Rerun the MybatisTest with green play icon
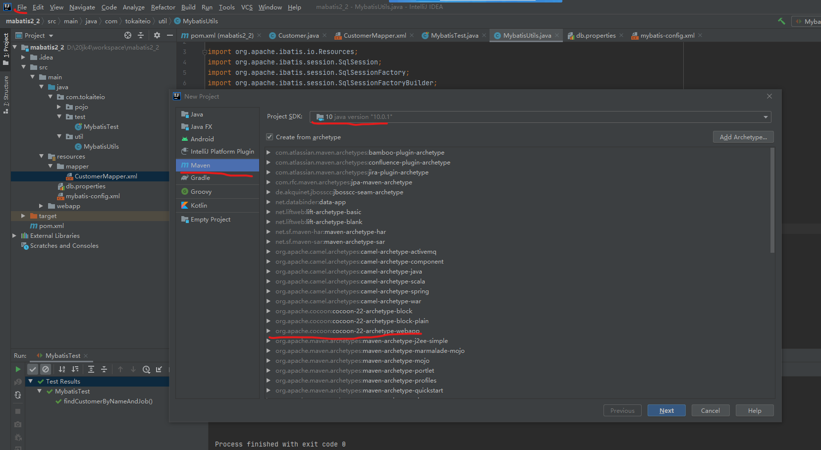Viewport: 821px width, 450px height. click(x=18, y=369)
